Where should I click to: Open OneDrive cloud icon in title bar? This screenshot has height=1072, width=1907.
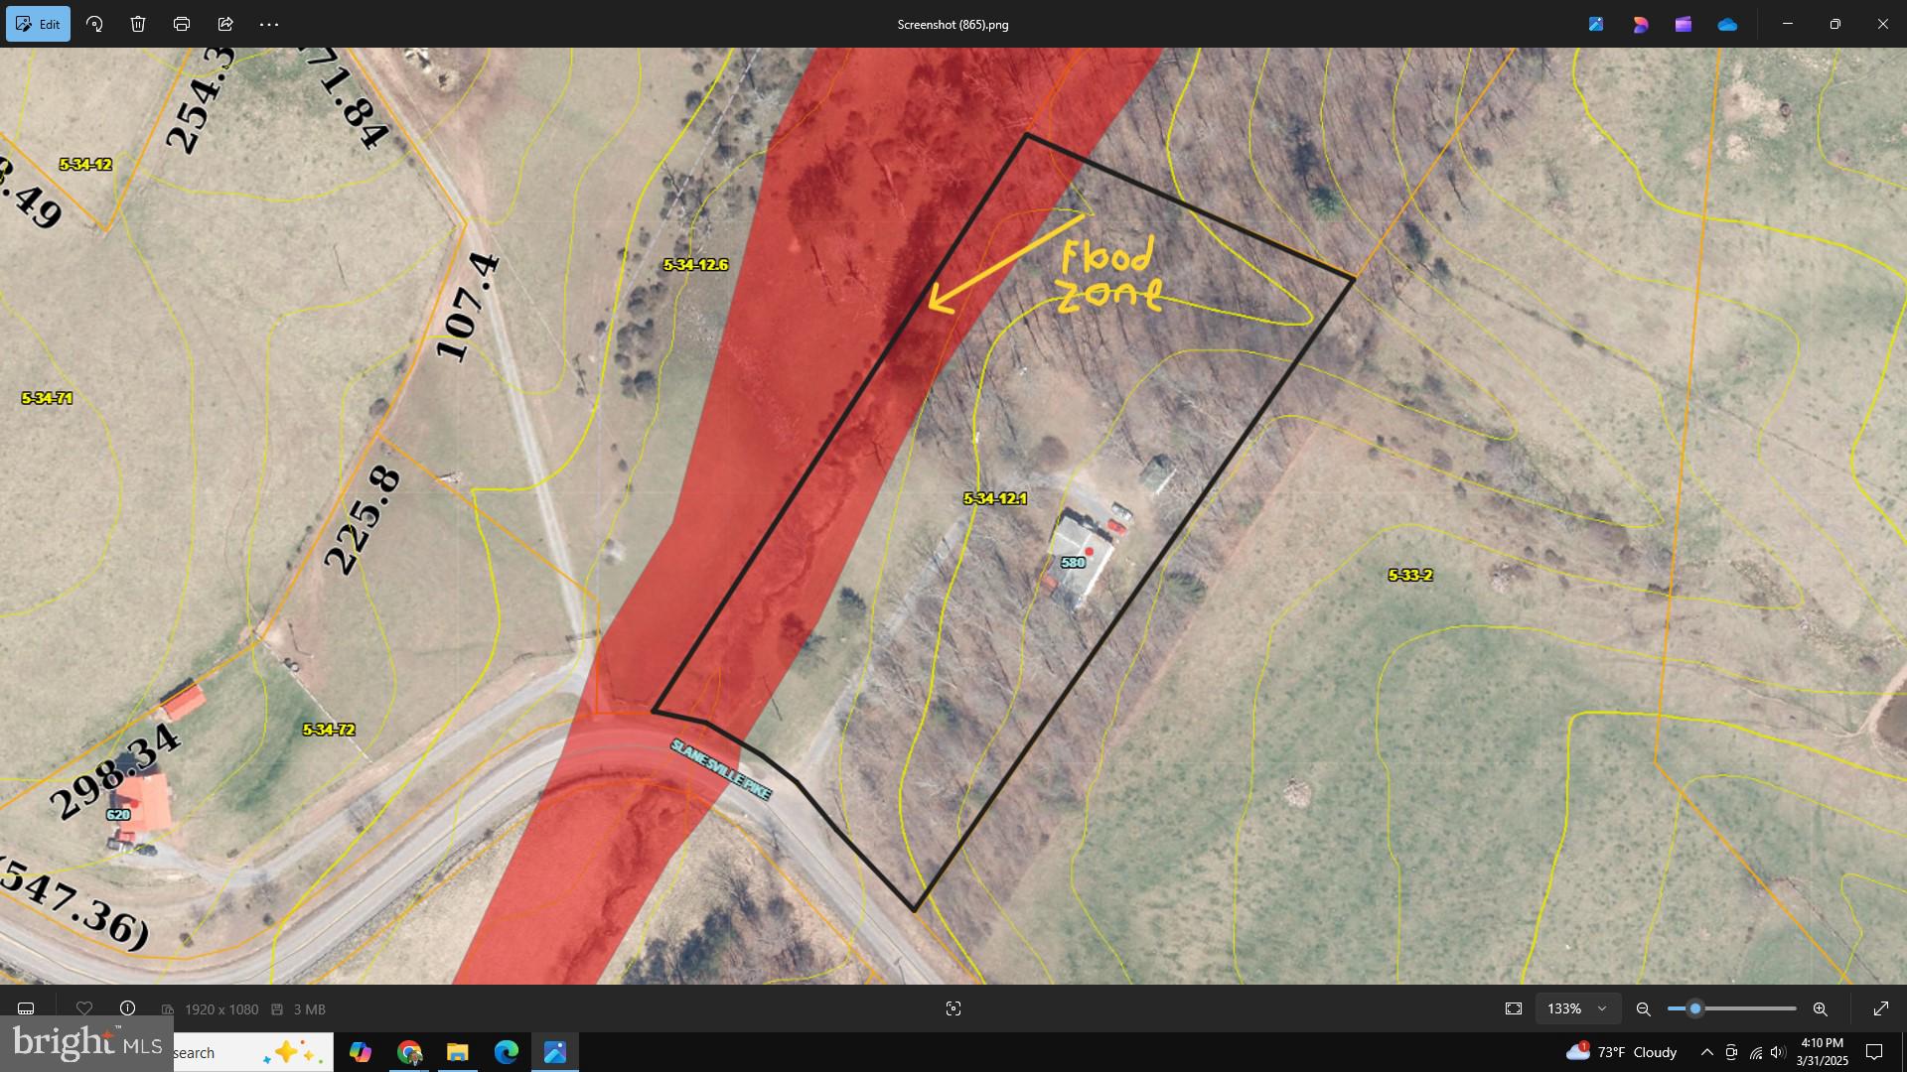pyautogui.click(x=1727, y=24)
